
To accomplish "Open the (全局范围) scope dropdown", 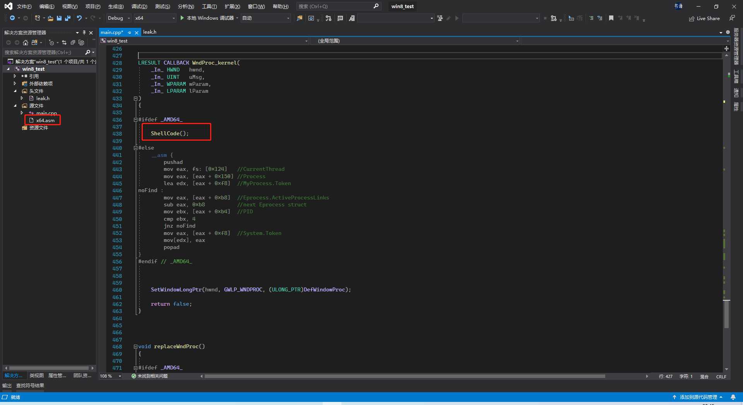I will click(x=415, y=41).
